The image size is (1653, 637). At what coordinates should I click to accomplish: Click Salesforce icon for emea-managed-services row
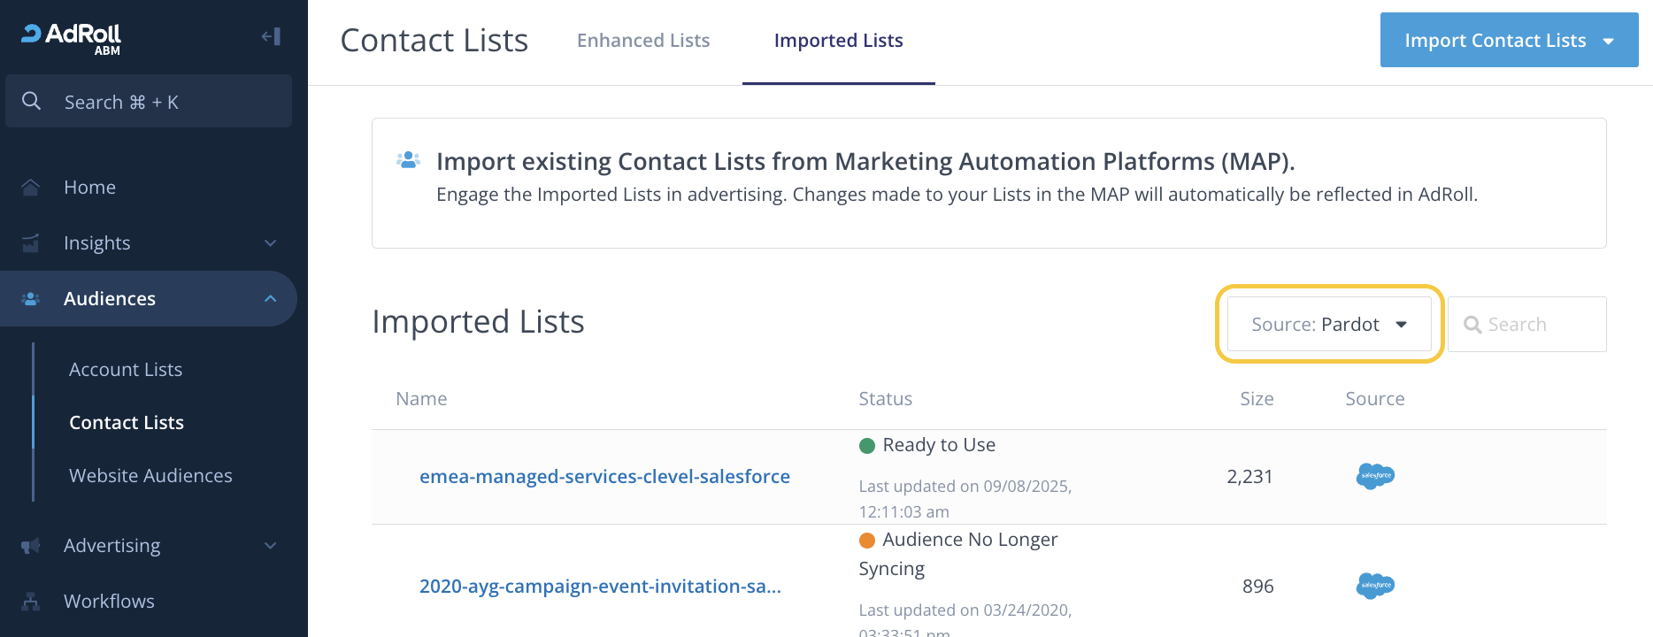[1374, 476]
